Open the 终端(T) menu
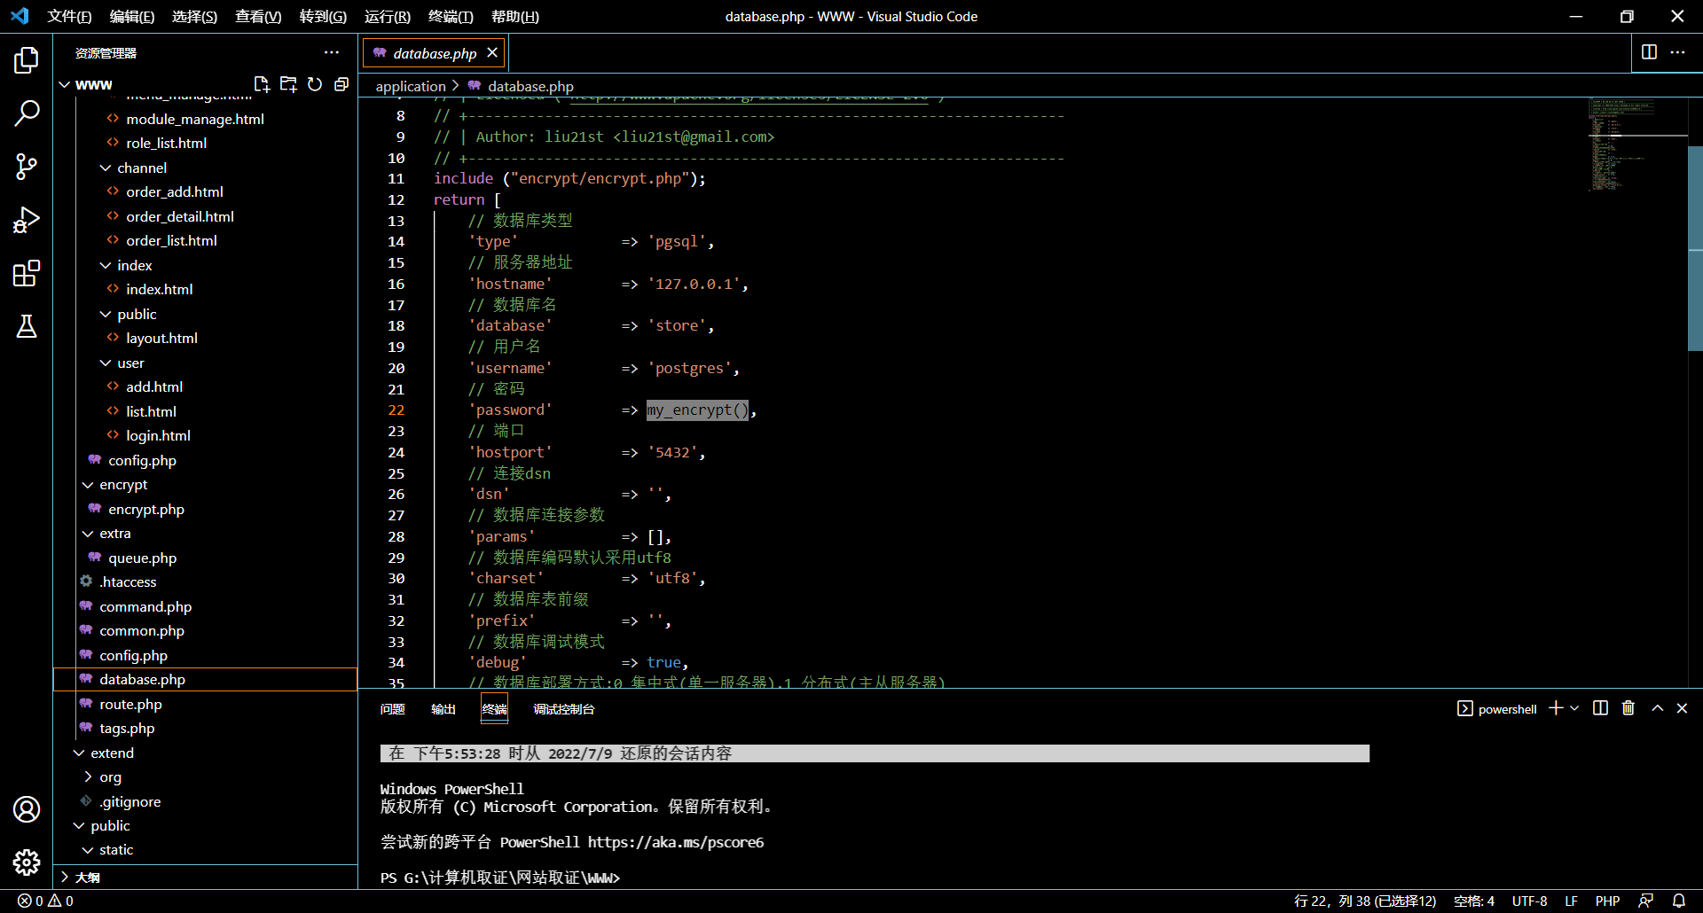 [451, 16]
